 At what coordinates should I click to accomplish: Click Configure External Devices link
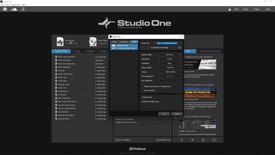[x=126, y=122]
